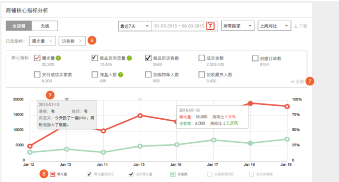Viewport: 339px width, 182px height.
Task: Check the 创建订单数 checkbox
Action: (255, 58)
